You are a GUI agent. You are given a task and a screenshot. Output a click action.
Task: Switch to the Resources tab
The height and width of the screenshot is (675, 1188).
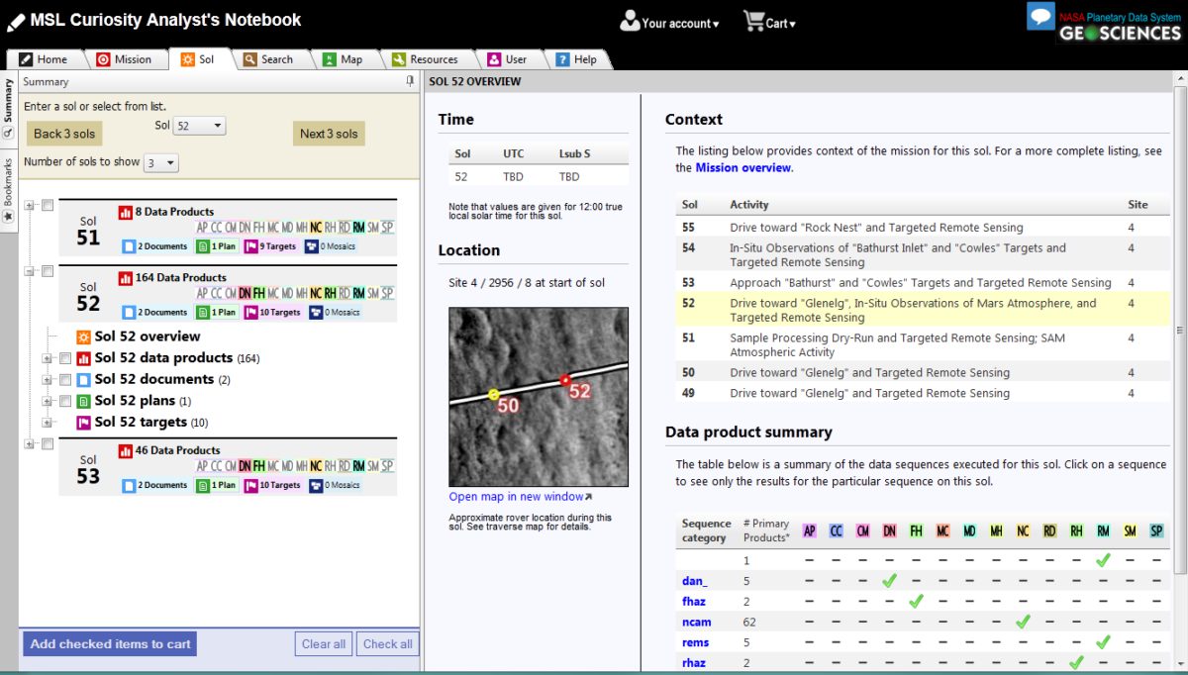426,59
